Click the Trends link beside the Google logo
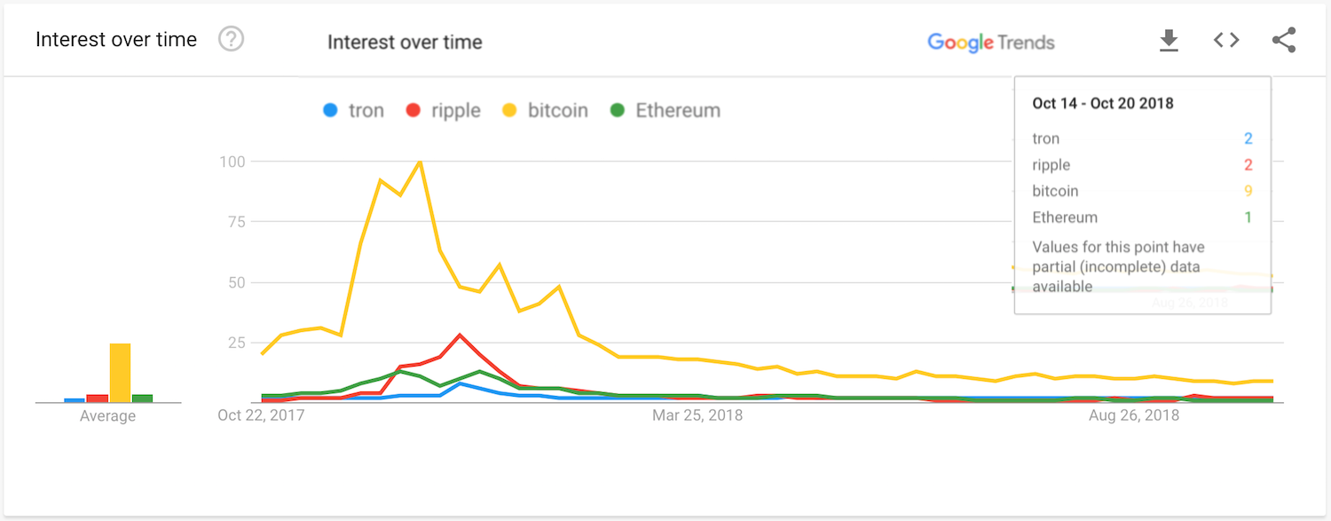 point(1028,42)
